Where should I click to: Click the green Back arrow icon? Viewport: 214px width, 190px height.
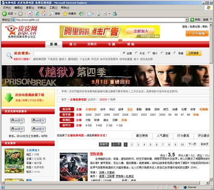[x=4, y=14]
